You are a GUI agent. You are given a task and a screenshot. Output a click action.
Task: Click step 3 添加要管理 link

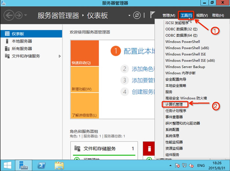tap(143, 80)
